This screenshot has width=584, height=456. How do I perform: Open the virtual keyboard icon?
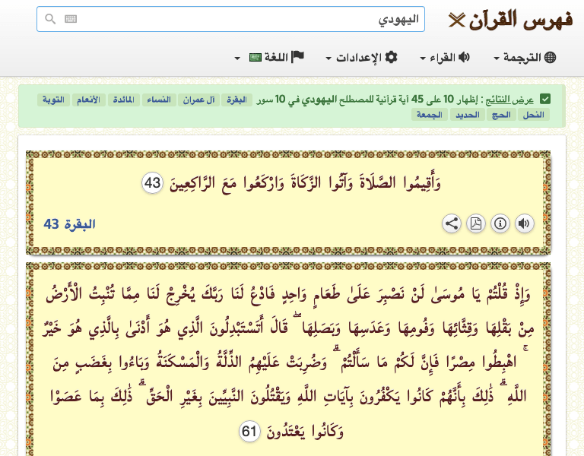[x=71, y=19]
